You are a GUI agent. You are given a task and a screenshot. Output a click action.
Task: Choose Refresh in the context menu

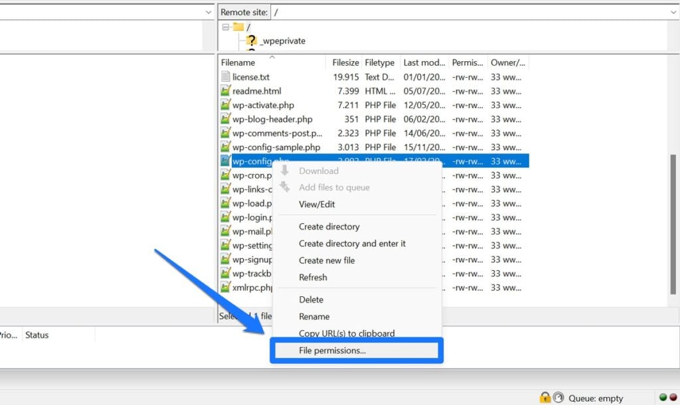pos(312,277)
